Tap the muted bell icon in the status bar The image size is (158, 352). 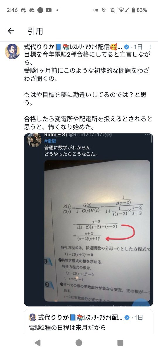tap(113, 10)
